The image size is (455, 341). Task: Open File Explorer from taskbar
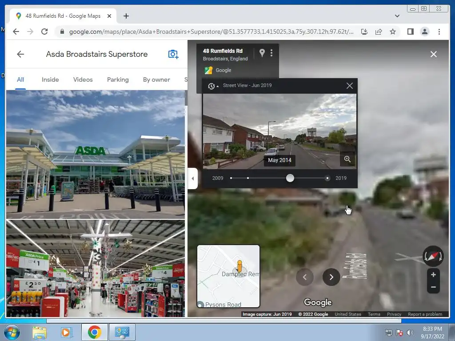39,332
